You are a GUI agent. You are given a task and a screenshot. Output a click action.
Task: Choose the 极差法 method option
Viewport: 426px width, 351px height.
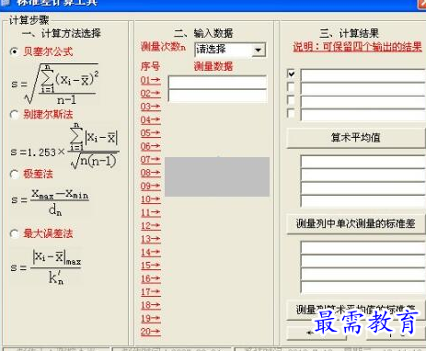coord(15,174)
